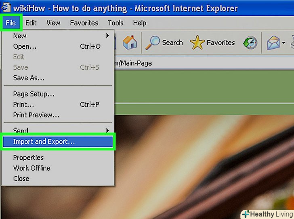Open the Tools menu
This screenshot has height=219, width=294.
pyautogui.click(x=115, y=23)
